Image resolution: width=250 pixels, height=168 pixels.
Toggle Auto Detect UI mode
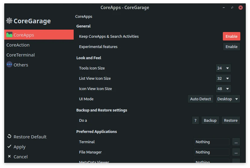click(200, 99)
